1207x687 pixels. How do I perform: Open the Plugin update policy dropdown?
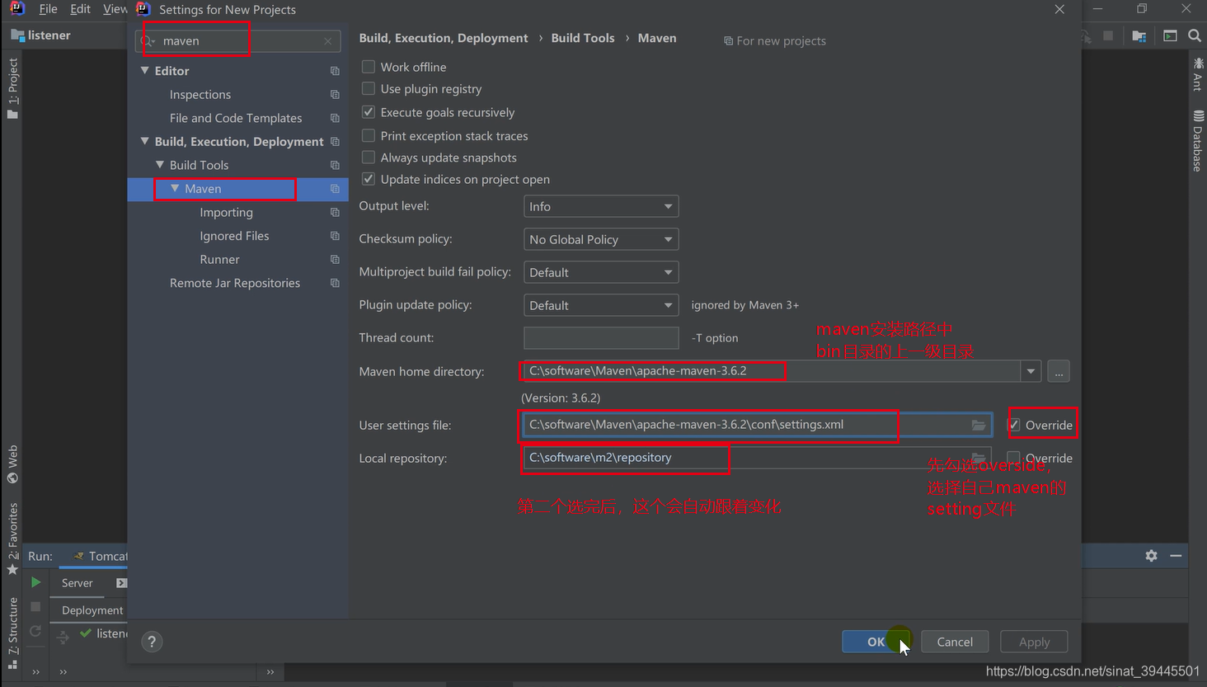pos(601,305)
